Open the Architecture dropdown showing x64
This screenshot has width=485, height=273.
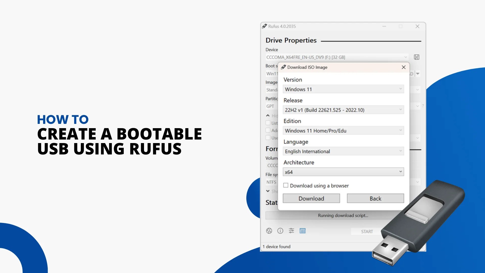tap(343, 172)
